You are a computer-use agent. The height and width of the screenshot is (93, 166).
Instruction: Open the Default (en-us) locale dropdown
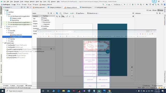click(x=93, y=13)
